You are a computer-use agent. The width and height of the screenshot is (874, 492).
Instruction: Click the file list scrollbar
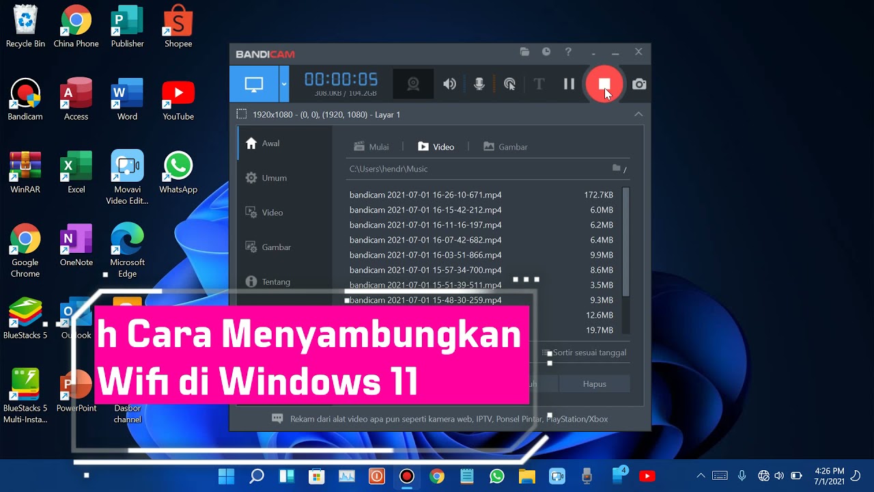[x=626, y=242]
